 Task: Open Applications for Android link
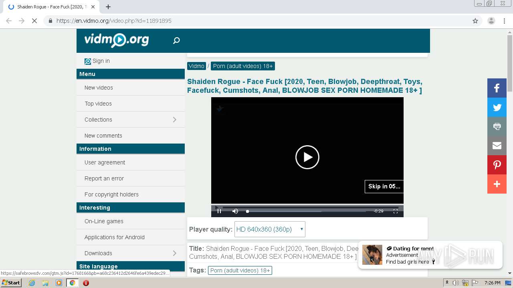[x=115, y=237]
